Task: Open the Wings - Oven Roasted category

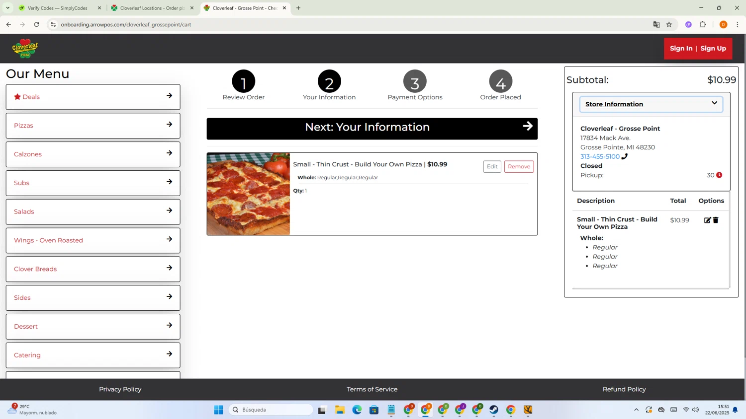Action: [x=93, y=240]
